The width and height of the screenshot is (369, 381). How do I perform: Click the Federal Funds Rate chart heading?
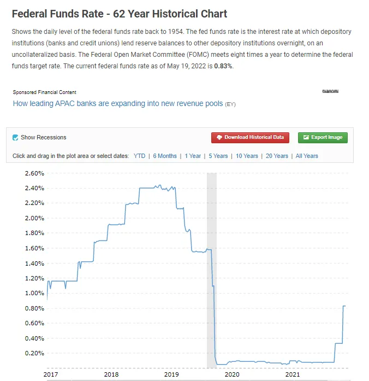pos(120,14)
